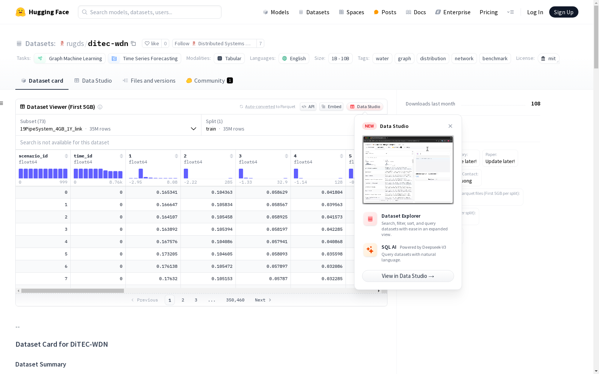Select the English language tag
Viewport: 599px width, 374px height.
294,58
